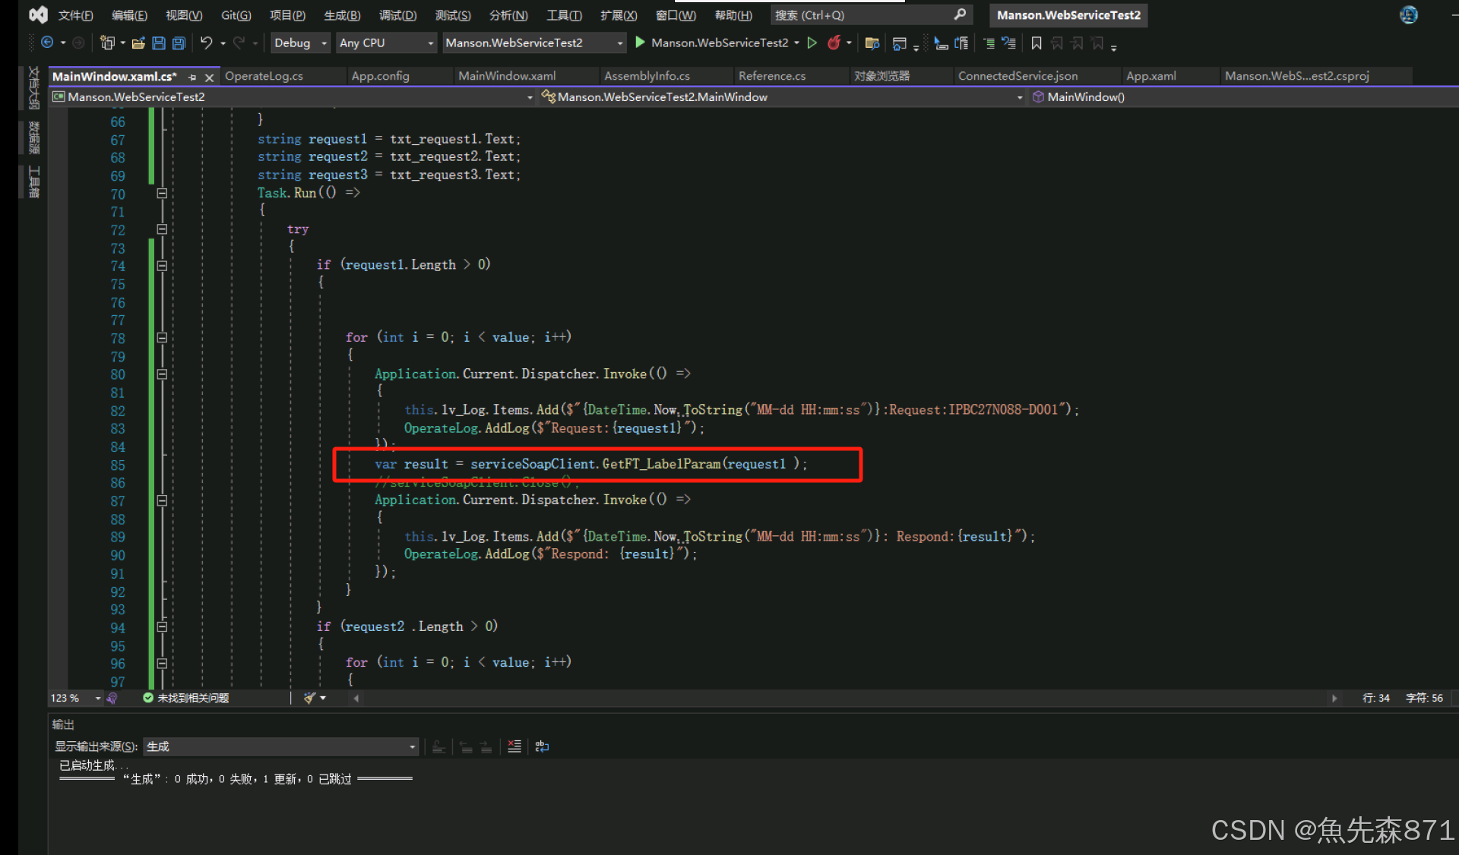1459x855 pixels.
Task: Open the Git(G) menu
Action: tap(236, 15)
